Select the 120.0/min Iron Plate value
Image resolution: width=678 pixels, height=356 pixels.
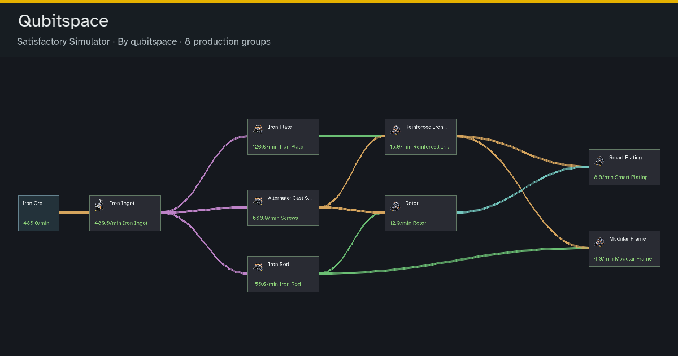[278, 147]
